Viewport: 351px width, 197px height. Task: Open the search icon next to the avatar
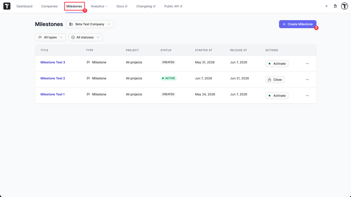[x=335, y=6]
